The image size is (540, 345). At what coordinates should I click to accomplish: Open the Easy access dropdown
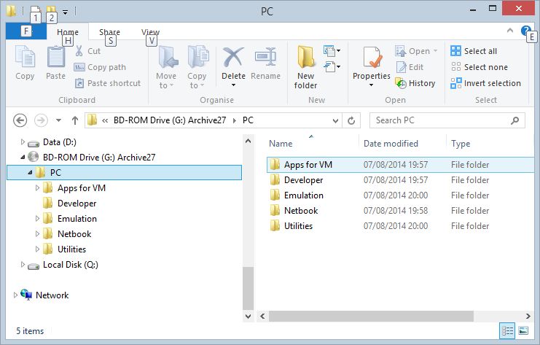click(x=332, y=66)
